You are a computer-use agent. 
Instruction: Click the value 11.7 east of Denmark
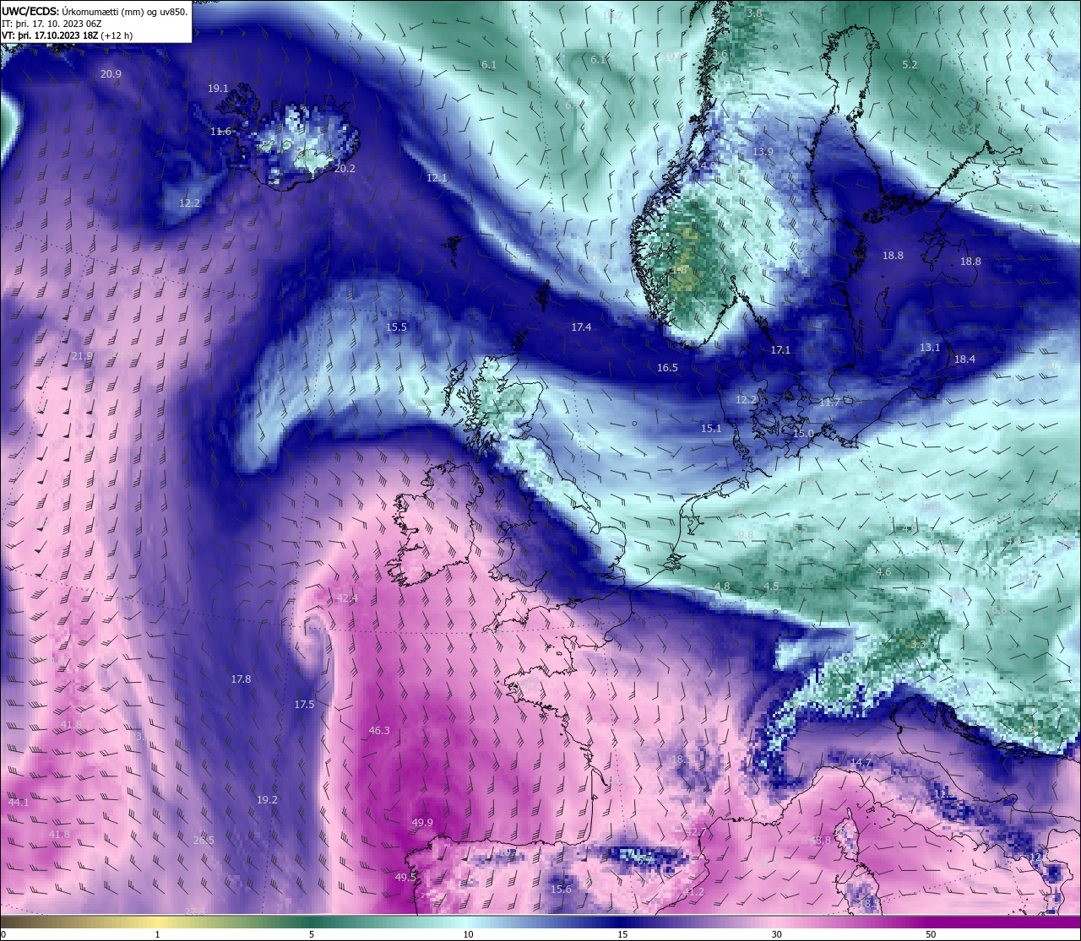tap(829, 403)
